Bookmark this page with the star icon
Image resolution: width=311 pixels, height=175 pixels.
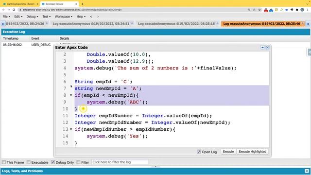259,10
